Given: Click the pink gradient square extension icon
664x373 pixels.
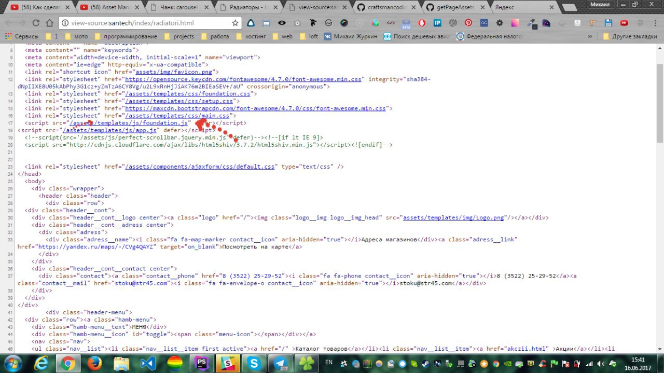Looking at the screenshot, I should coord(515,23).
